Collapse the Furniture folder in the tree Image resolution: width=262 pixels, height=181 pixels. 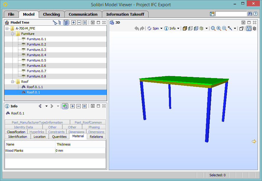12,33
